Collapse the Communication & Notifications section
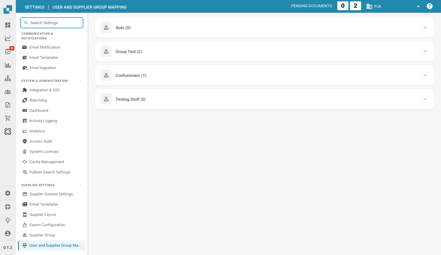Screen dimensions: 441x255 pyautogui.click(x=80, y=36)
